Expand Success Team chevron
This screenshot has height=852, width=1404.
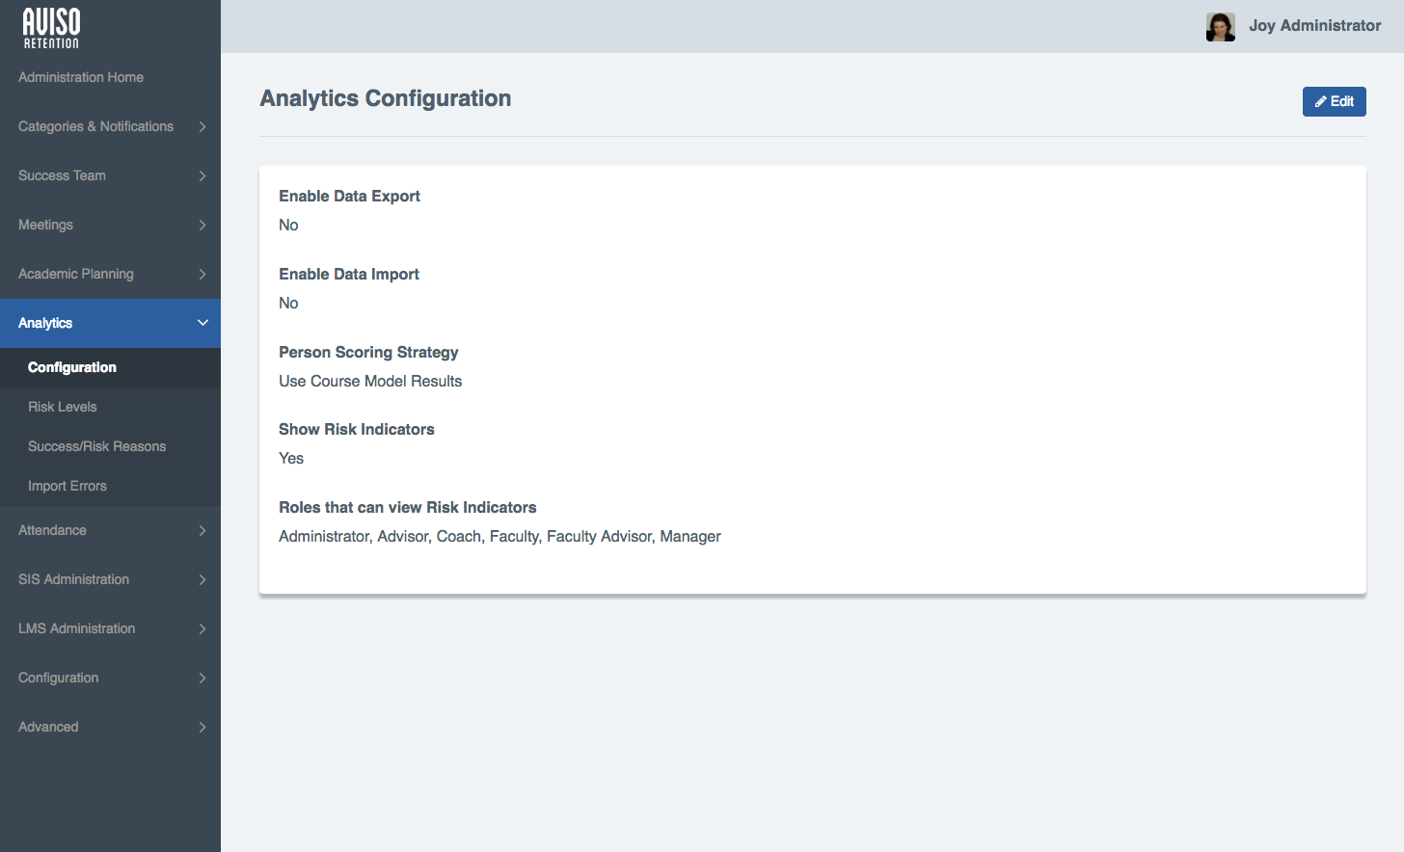click(202, 175)
